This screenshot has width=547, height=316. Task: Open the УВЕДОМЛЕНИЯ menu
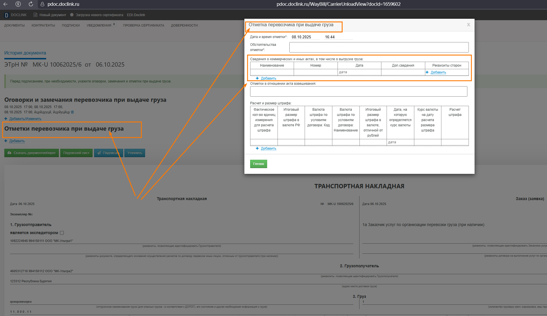click(99, 25)
